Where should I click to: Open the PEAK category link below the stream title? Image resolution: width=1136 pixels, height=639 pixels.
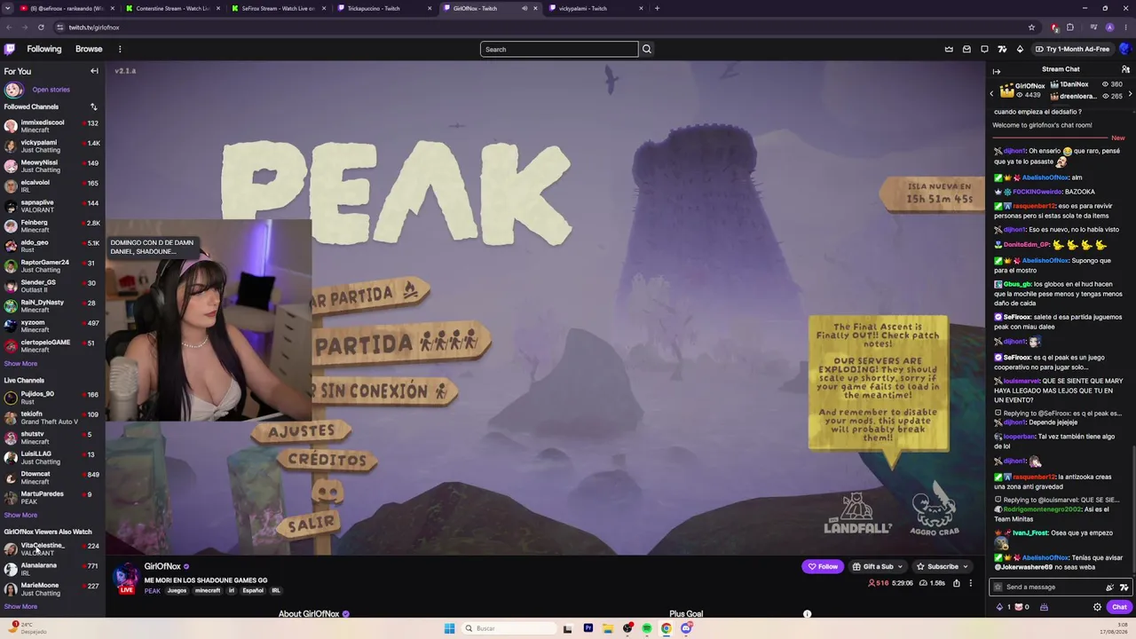(153, 590)
